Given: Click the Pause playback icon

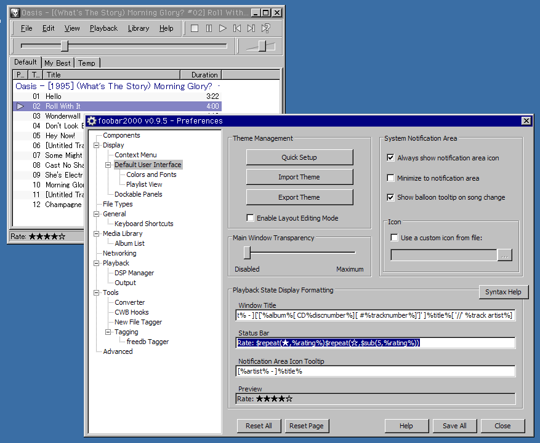Looking at the screenshot, I should (x=209, y=28).
